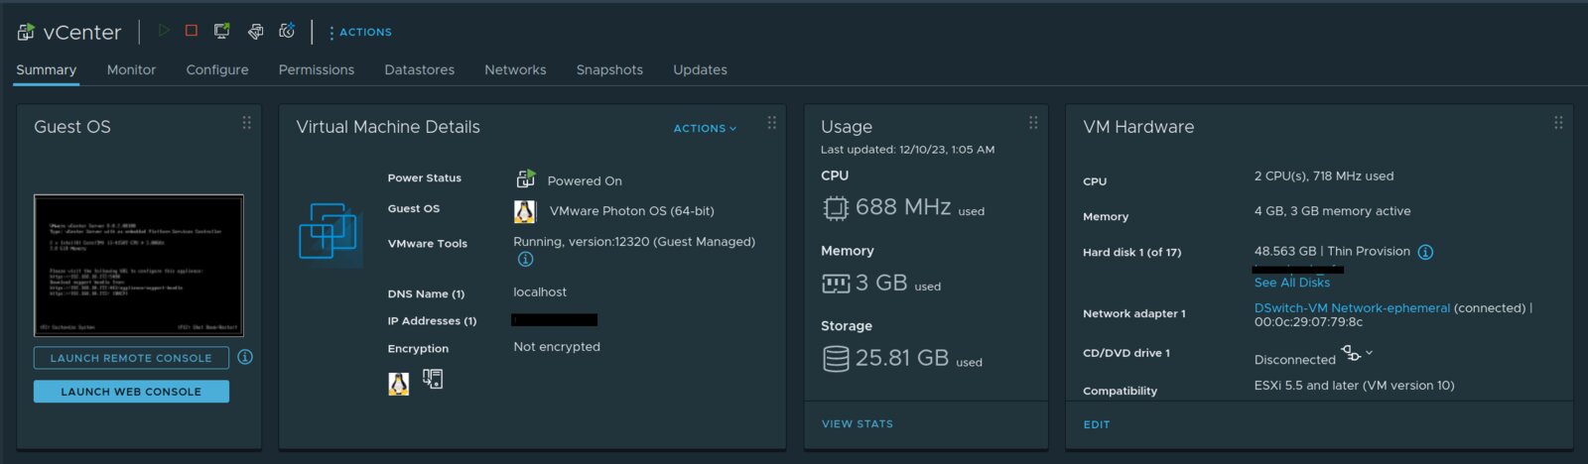Click the vCenter VM icon beside title
This screenshot has height=464, width=1588.
[x=26, y=33]
